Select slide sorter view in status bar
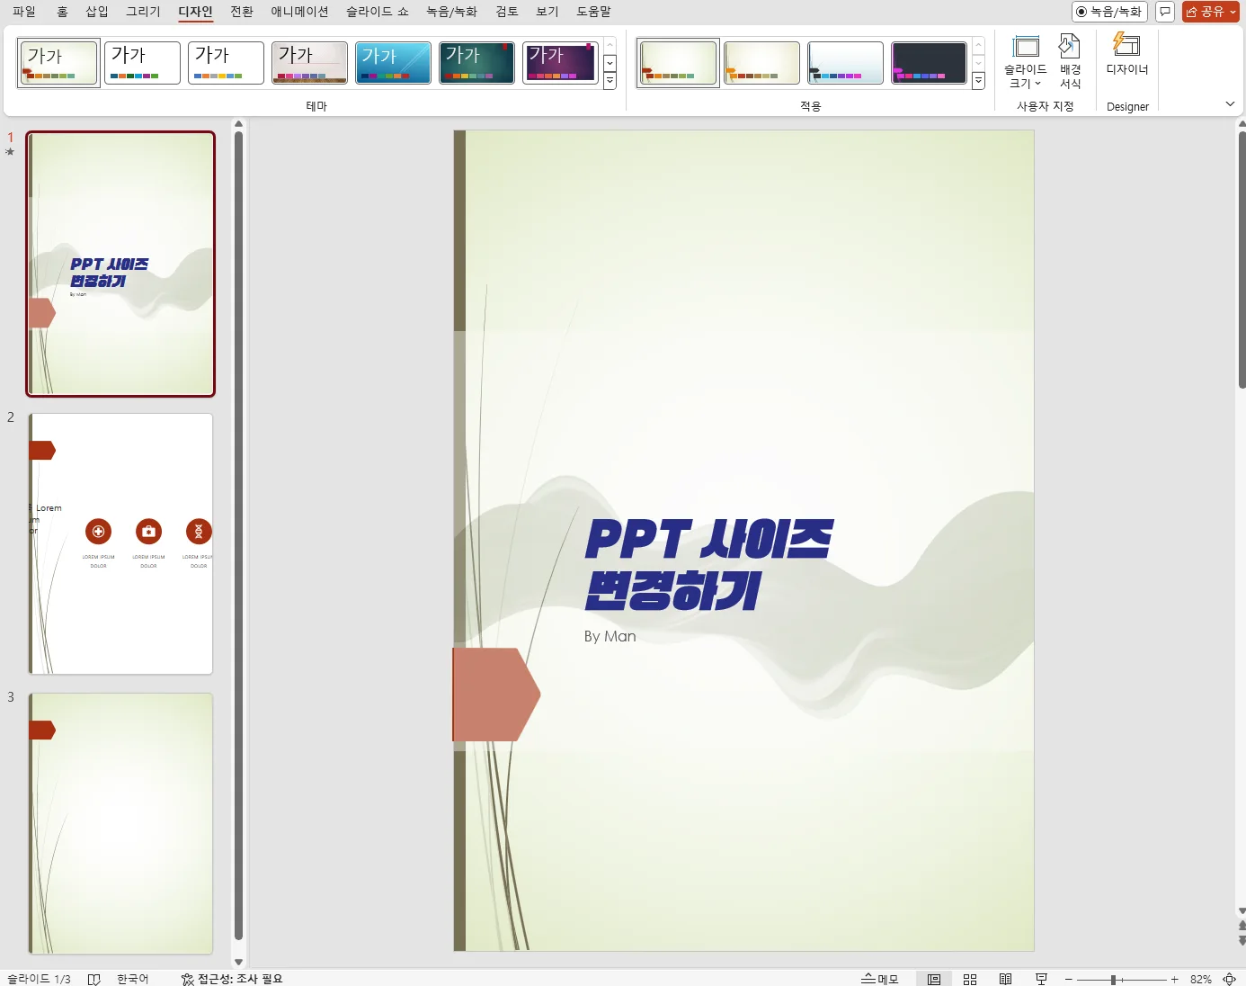 (x=969, y=979)
